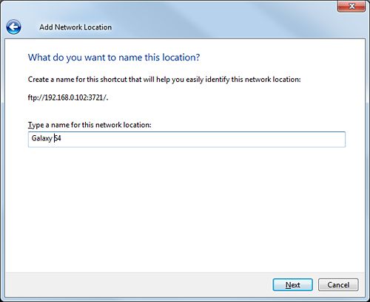
Task: Click the word Galaxy in the name field
Action: point(42,138)
